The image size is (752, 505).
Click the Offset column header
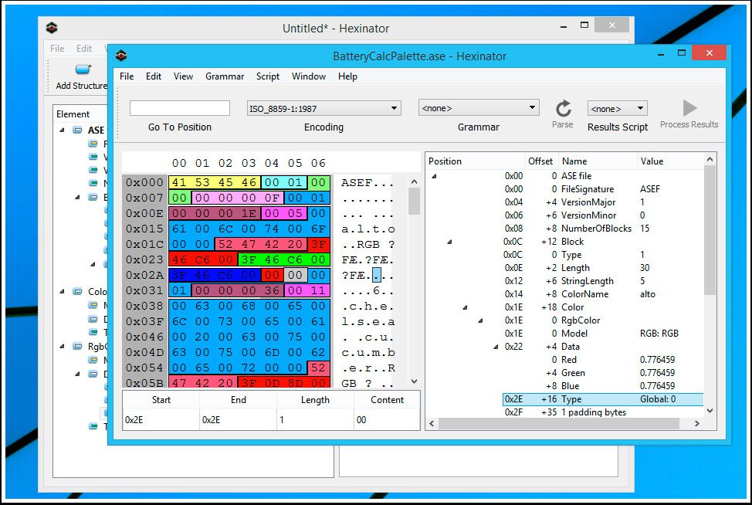click(x=540, y=161)
